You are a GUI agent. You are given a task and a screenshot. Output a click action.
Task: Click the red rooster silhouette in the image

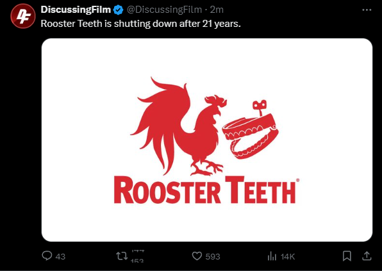pyautogui.click(x=179, y=127)
